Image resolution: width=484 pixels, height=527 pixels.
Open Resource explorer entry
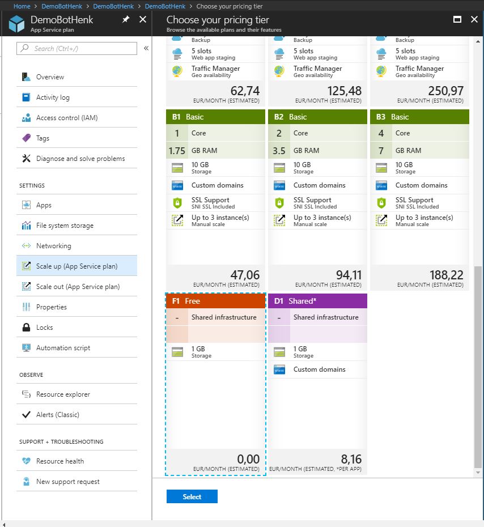77,394
